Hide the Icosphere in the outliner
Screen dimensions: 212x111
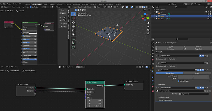coord(208,14)
